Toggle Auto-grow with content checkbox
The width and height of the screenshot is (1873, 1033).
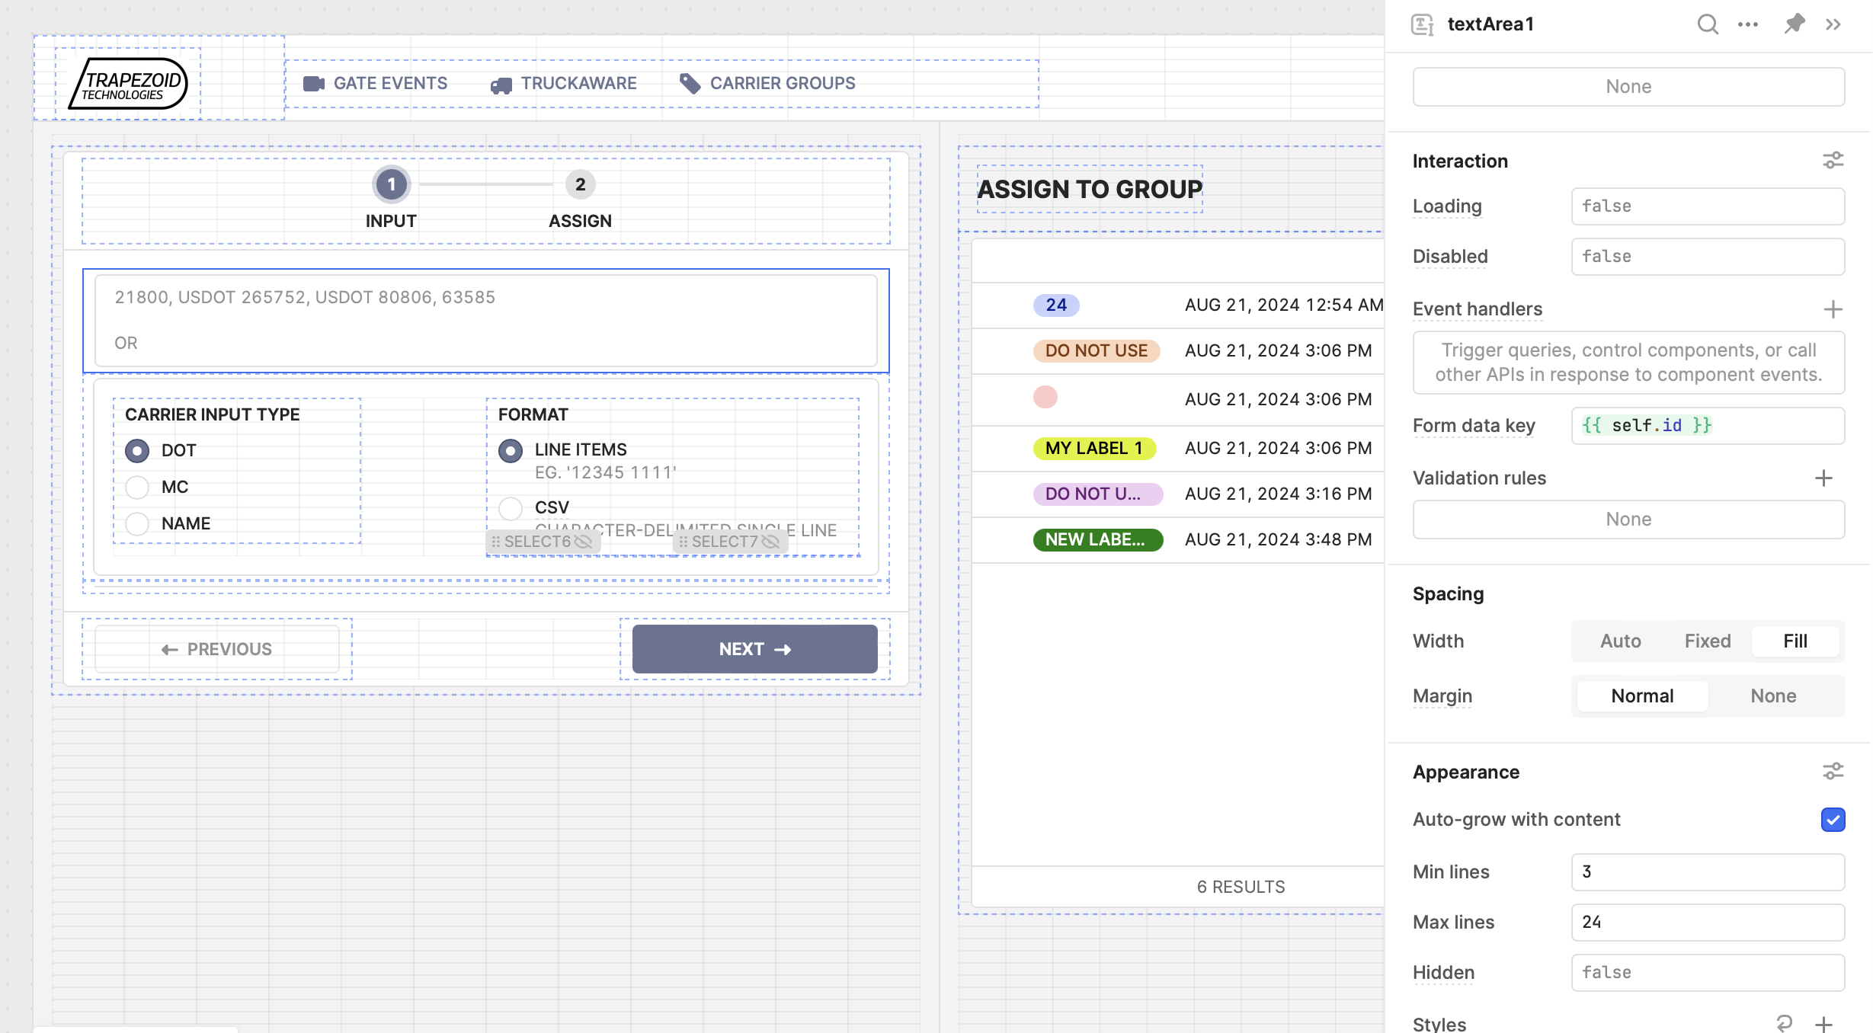tap(1833, 820)
